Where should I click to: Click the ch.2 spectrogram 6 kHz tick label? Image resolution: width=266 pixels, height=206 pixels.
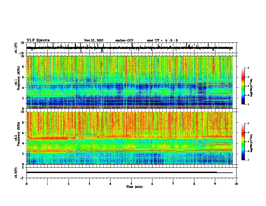[x=24, y=133]
